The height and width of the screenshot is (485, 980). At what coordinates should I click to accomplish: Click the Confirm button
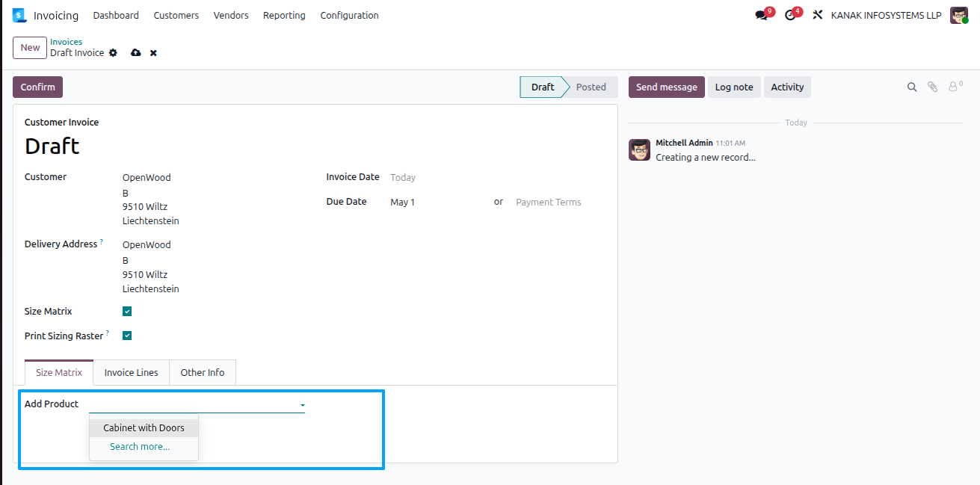[x=38, y=87]
